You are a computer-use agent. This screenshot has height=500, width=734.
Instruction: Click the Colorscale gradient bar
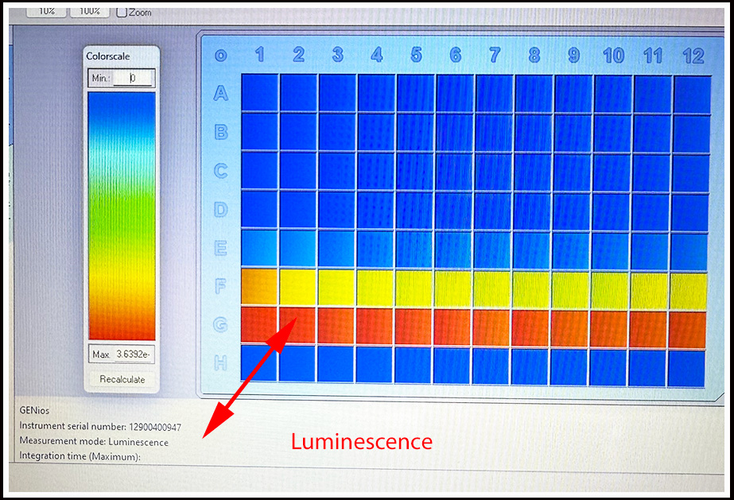[121, 215]
